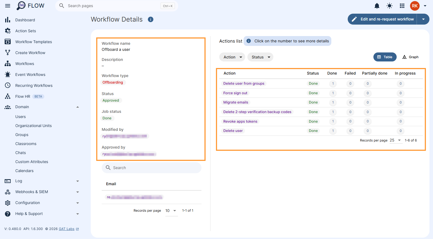Open Calendars page
Viewport: 433px width, 239px height.
24,171
